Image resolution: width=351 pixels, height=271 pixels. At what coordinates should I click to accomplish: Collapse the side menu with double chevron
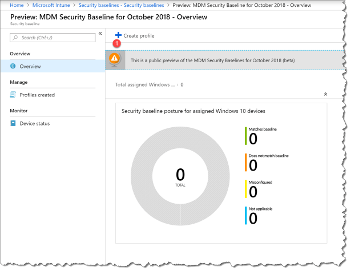(x=100, y=33)
